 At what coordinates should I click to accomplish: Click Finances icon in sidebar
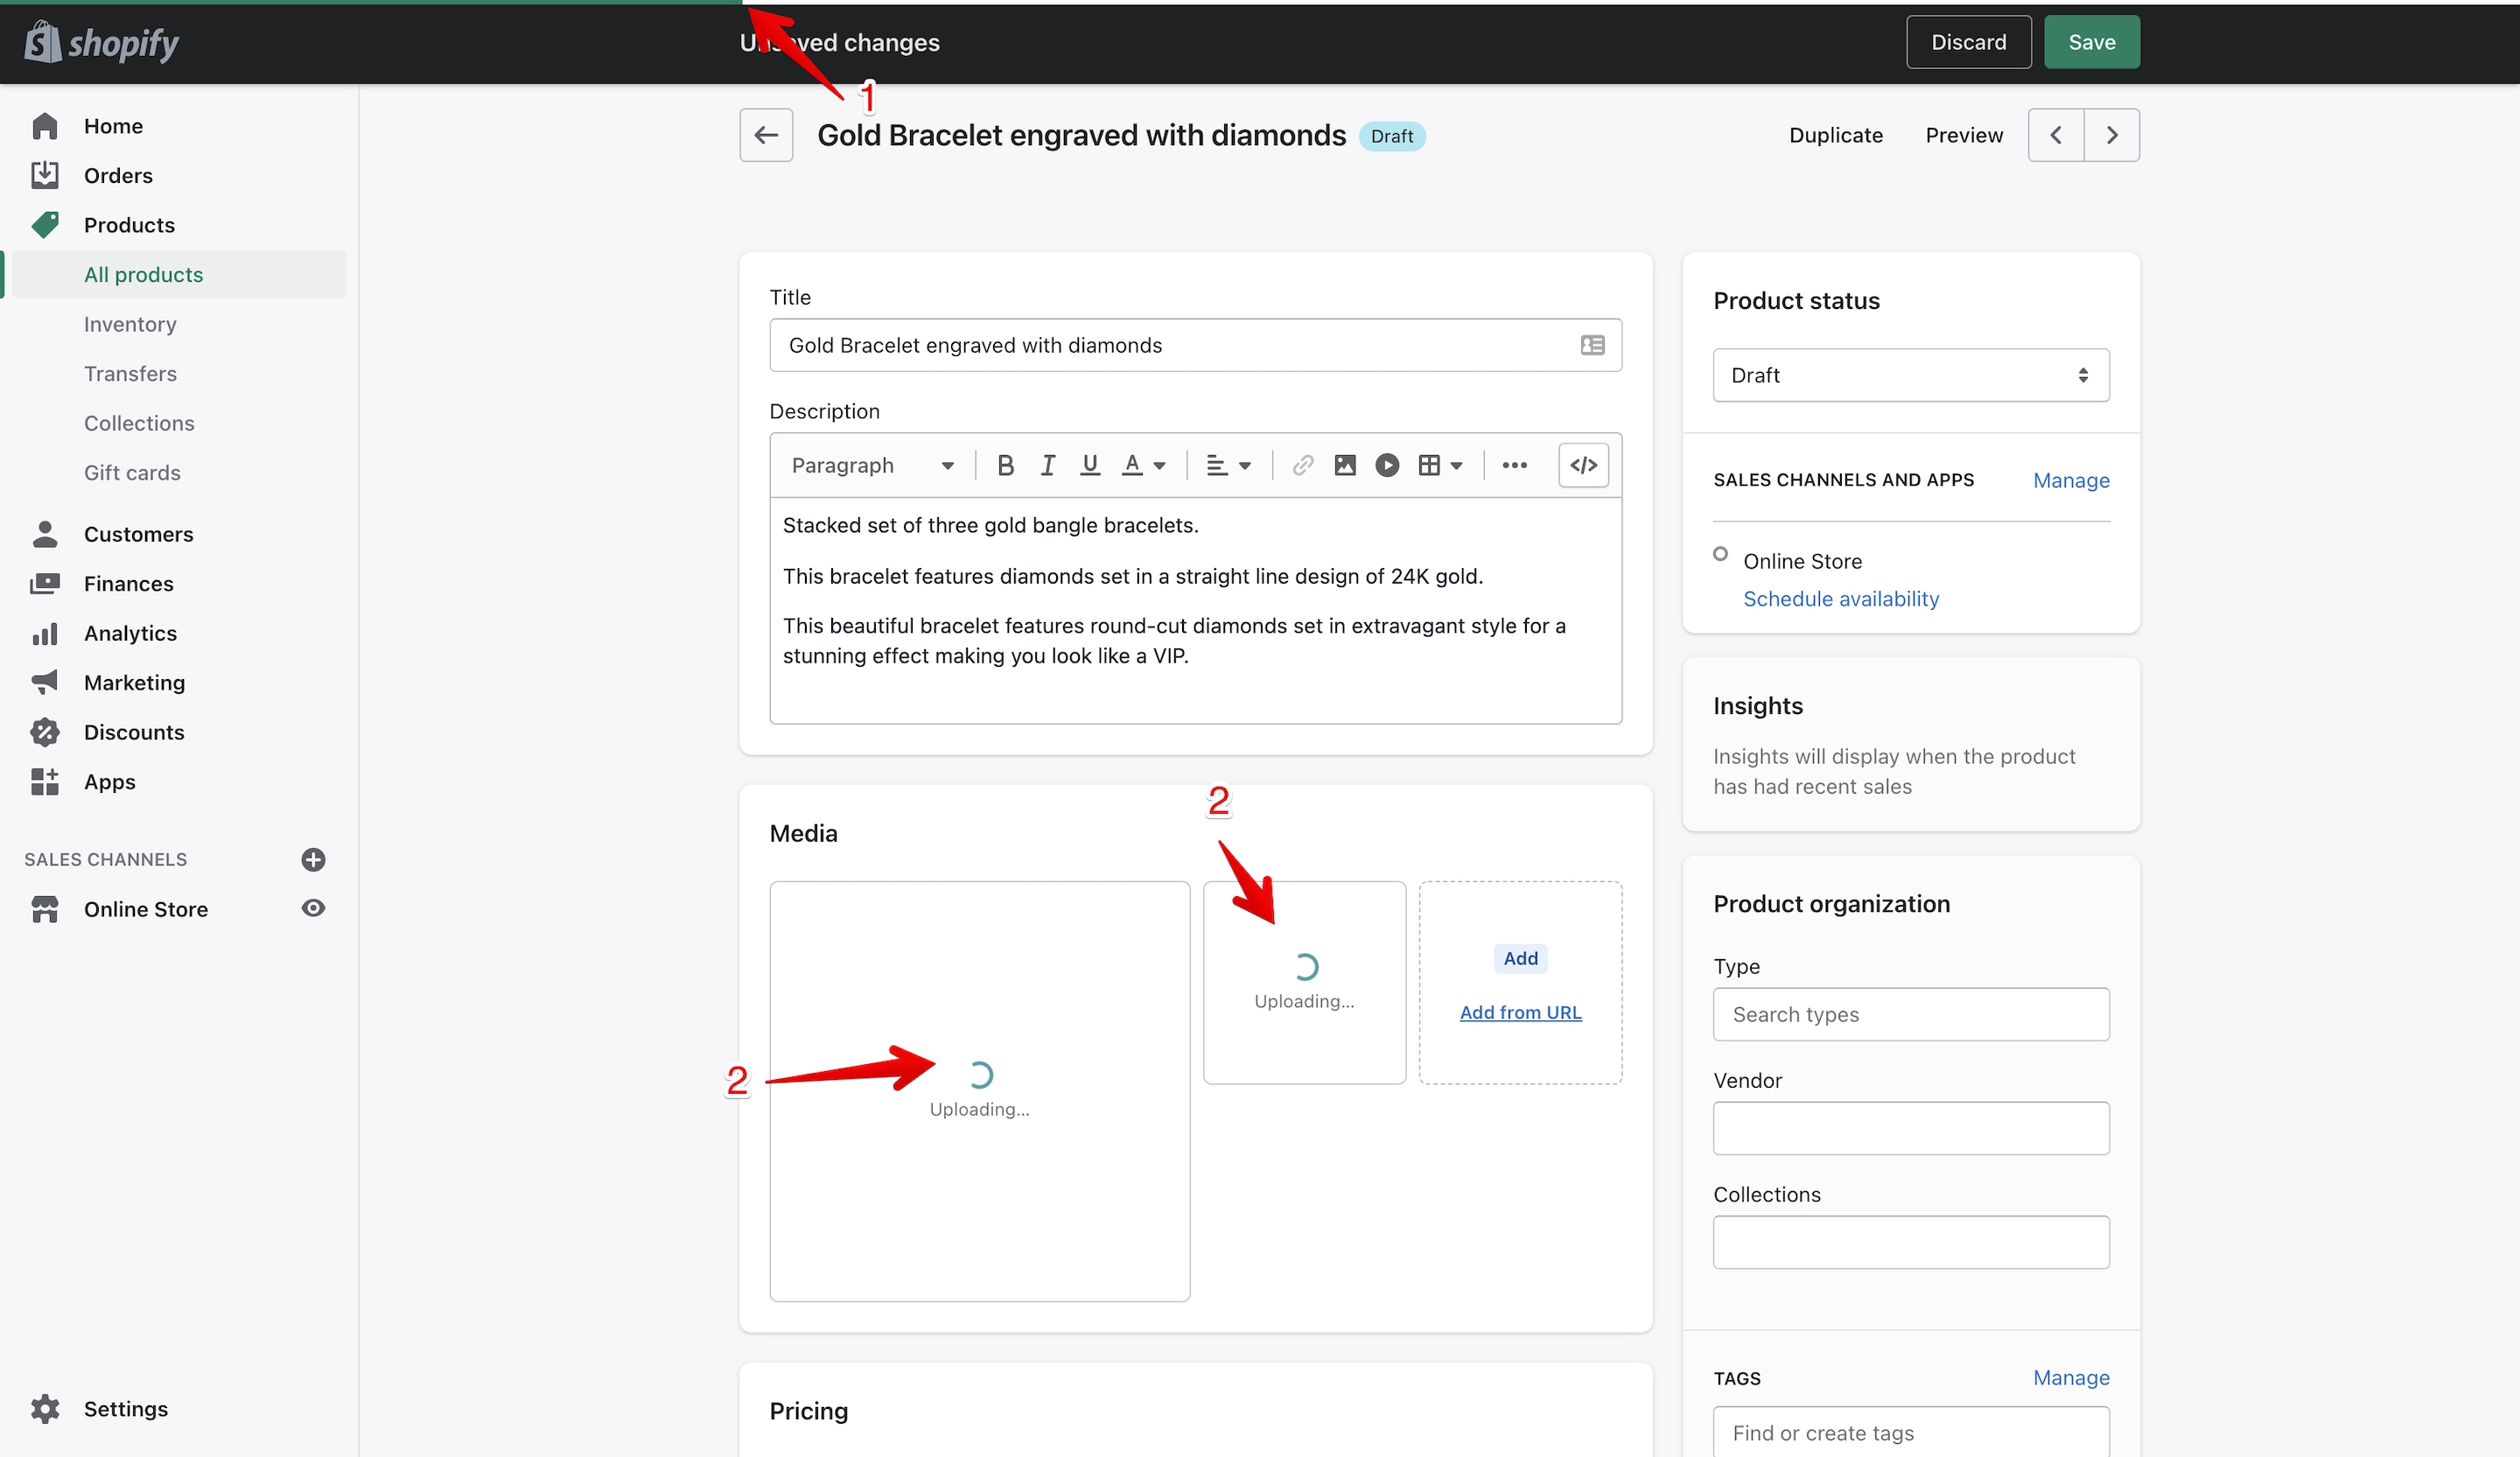(45, 584)
